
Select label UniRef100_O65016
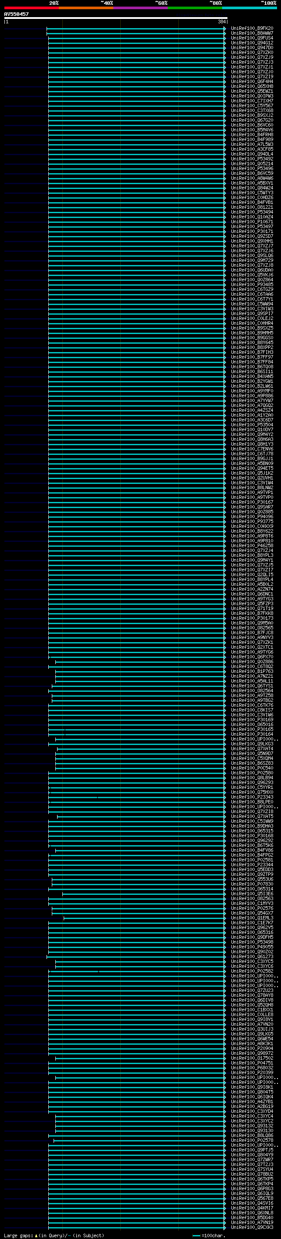coord(252,724)
